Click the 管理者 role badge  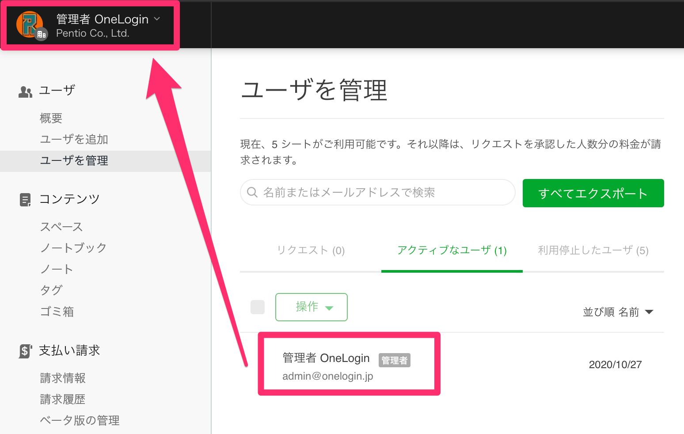coord(395,360)
